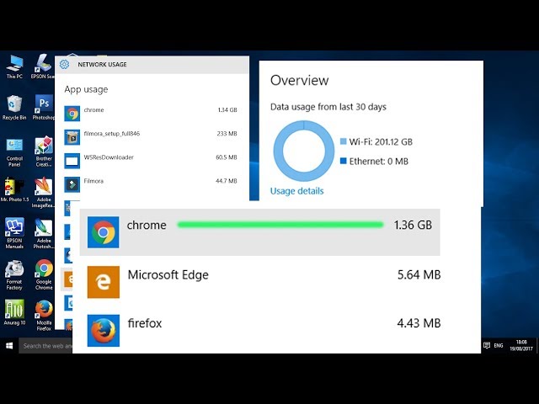Click 'Ethernet: 0 MB' legend text

pos(379,162)
